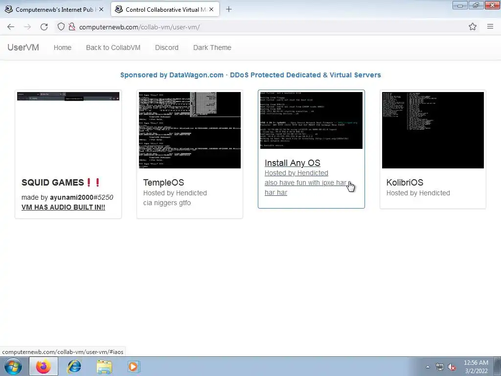Close the Control Collaborative Virtual Machines tab
The image size is (501, 376).
211,9
